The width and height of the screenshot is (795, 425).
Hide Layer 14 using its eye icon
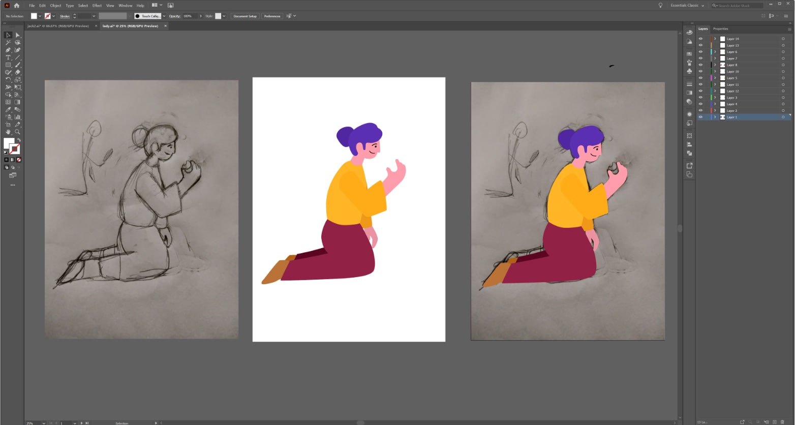pyautogui.click(x=700, y=39)
